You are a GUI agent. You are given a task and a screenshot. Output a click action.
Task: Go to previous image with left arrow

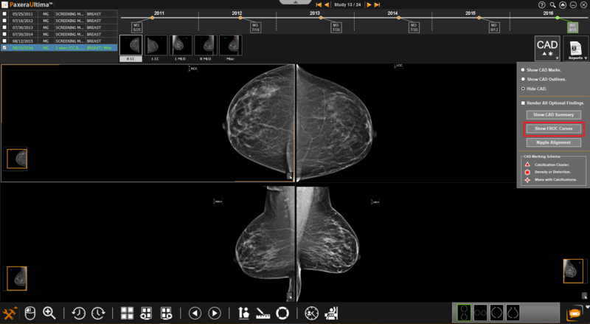(195, 313)
